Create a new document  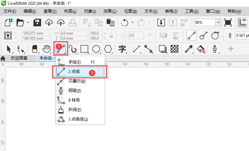tap(8, 23)
